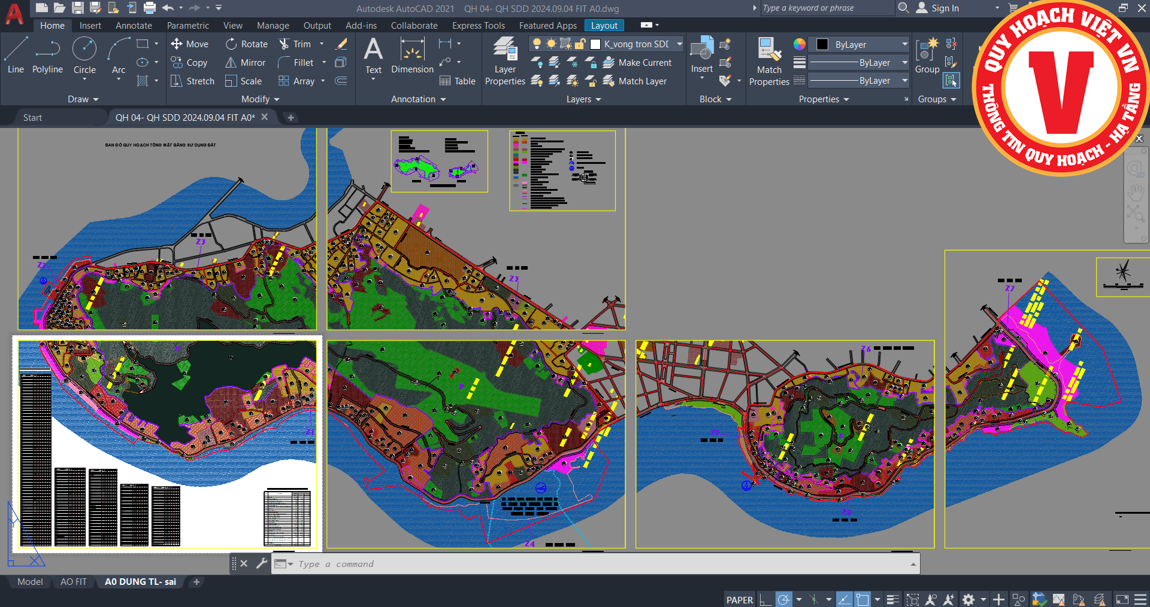Select the Polyline drawing tool
1150x607 pixels.
pyautogui.click(x=47, y=56)
